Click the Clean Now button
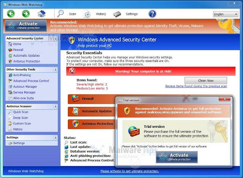Image resolution: width=243 pixels, height=178 pixels. coord(206,81)
